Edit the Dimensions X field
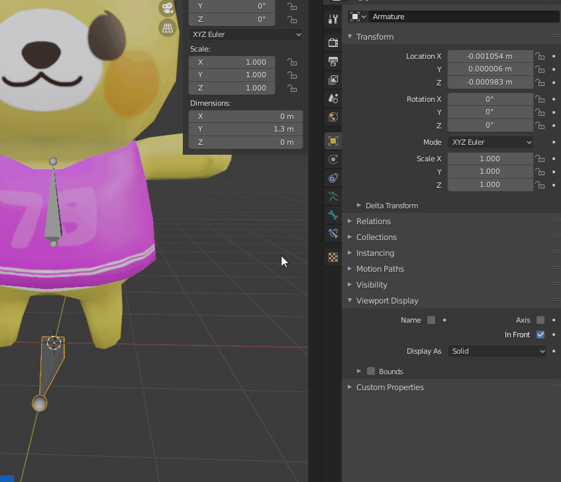Image resolution: width=561 pixels, height=482 pixels. pyautogui.click(x=246, y=116)
